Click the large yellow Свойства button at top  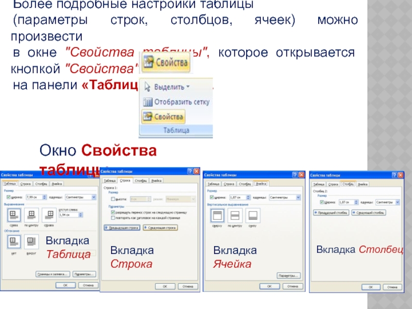click(166, 62)
